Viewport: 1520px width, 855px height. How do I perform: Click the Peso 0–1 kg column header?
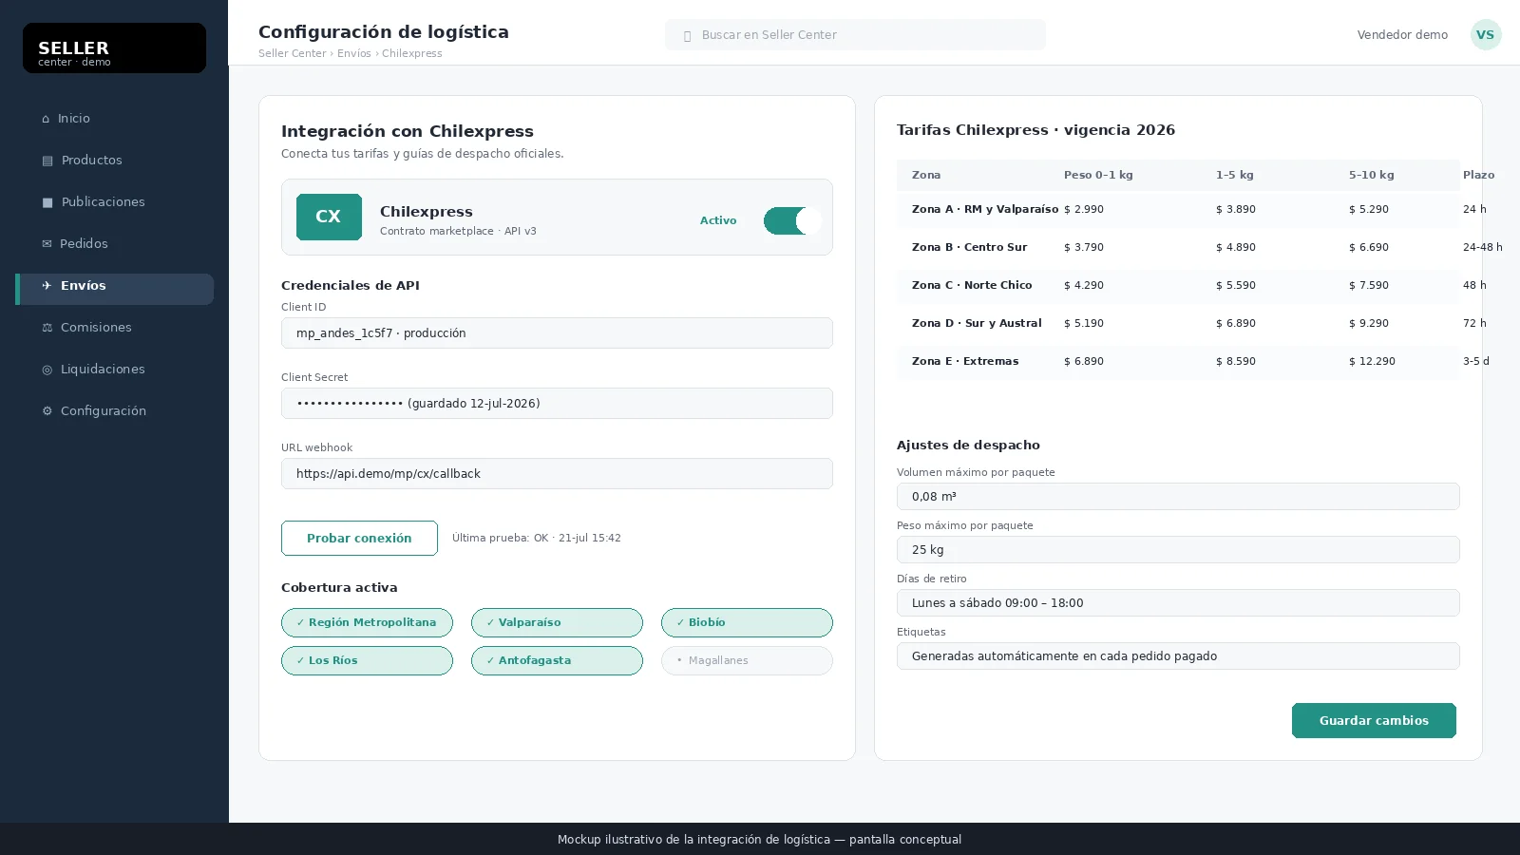coord(1098,175)
